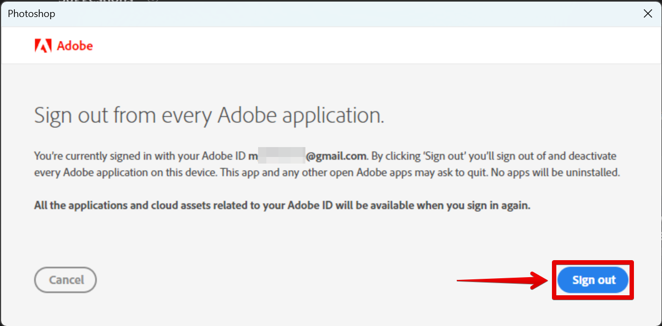The image size is (662, 326).
Task: Click the red Adobe logo icon
Action: (43, 46)
